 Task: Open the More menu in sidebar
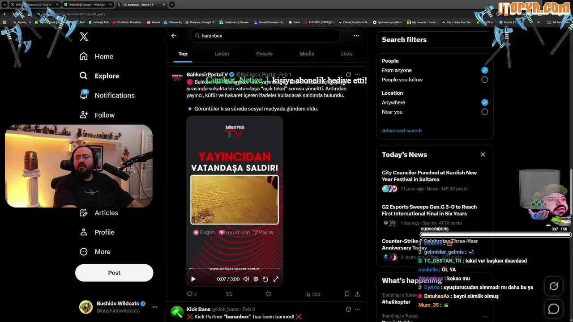coord(94,252)
